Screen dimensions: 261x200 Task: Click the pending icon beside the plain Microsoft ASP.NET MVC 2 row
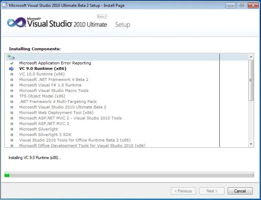12,124
